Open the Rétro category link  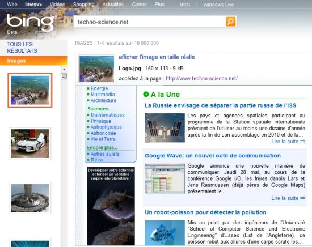(x=96, y=160)
